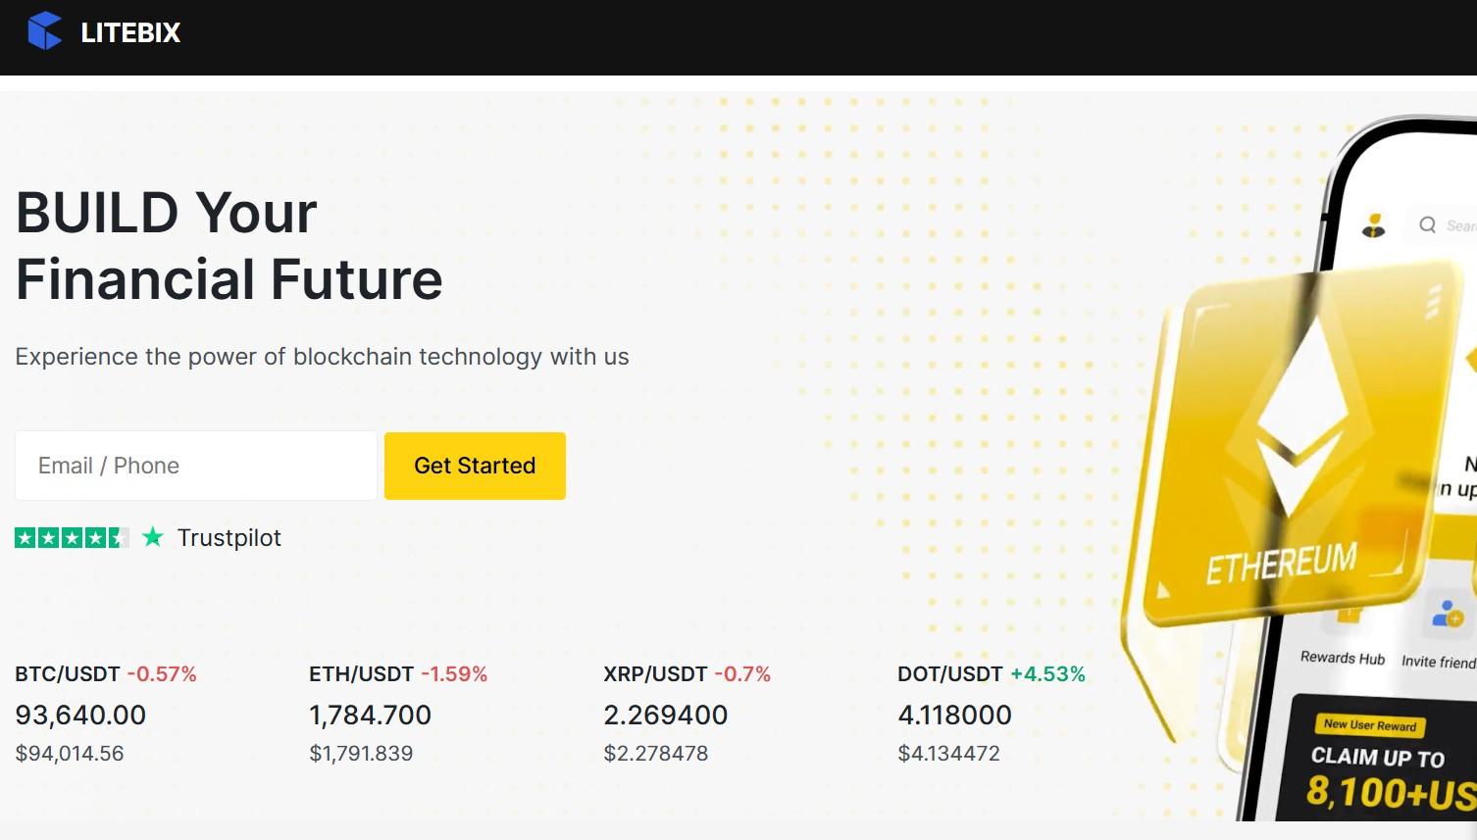Open the BTC/USDT trading pair
1477x840 pixels.
[67, 674]
